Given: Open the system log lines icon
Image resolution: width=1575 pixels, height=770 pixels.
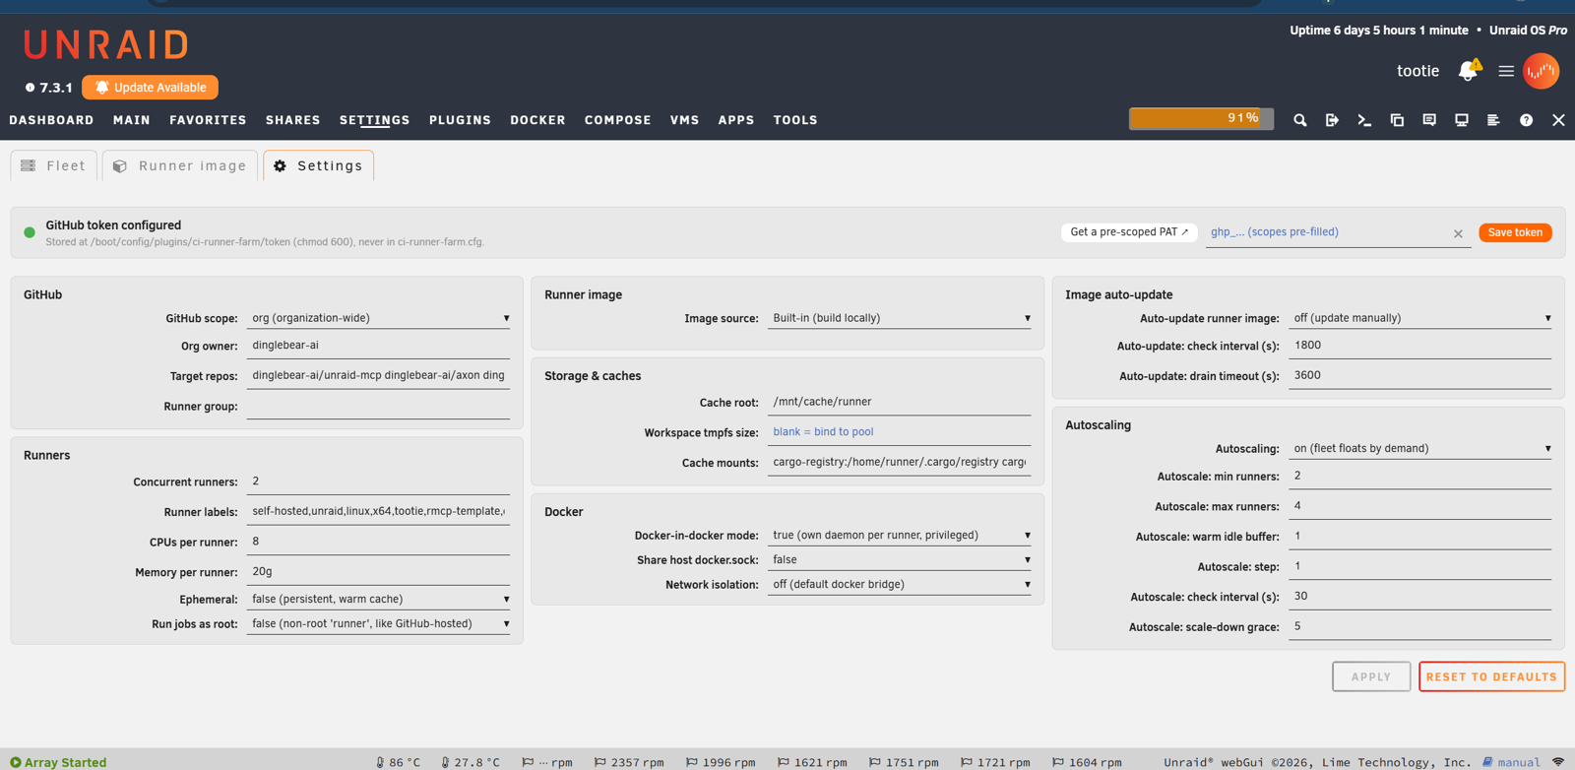Looking at the screenshot, I should pos(1493,120).
